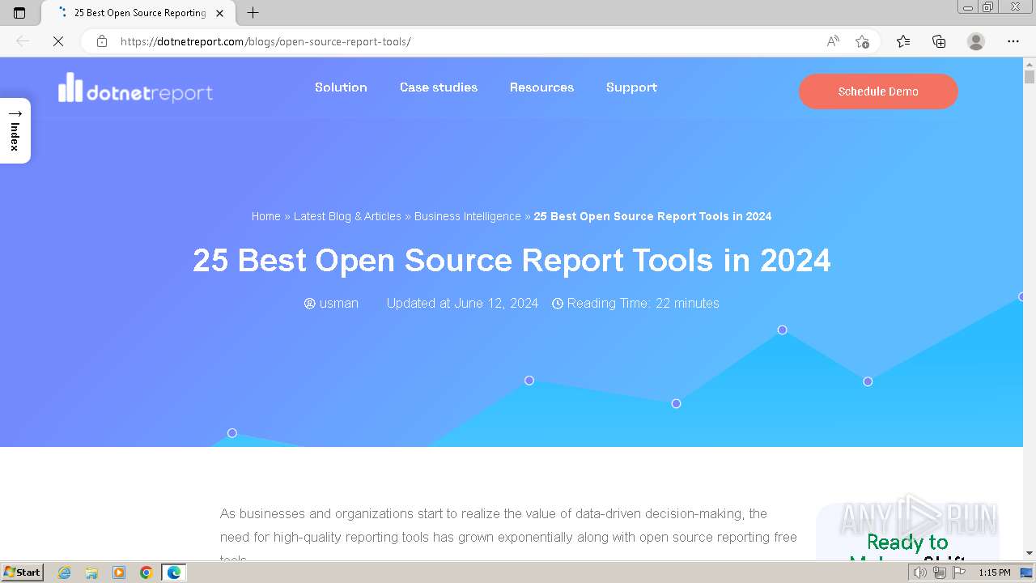Open Business Intelligence breadcrumb

pyautogui.click(x=468, y=216)
